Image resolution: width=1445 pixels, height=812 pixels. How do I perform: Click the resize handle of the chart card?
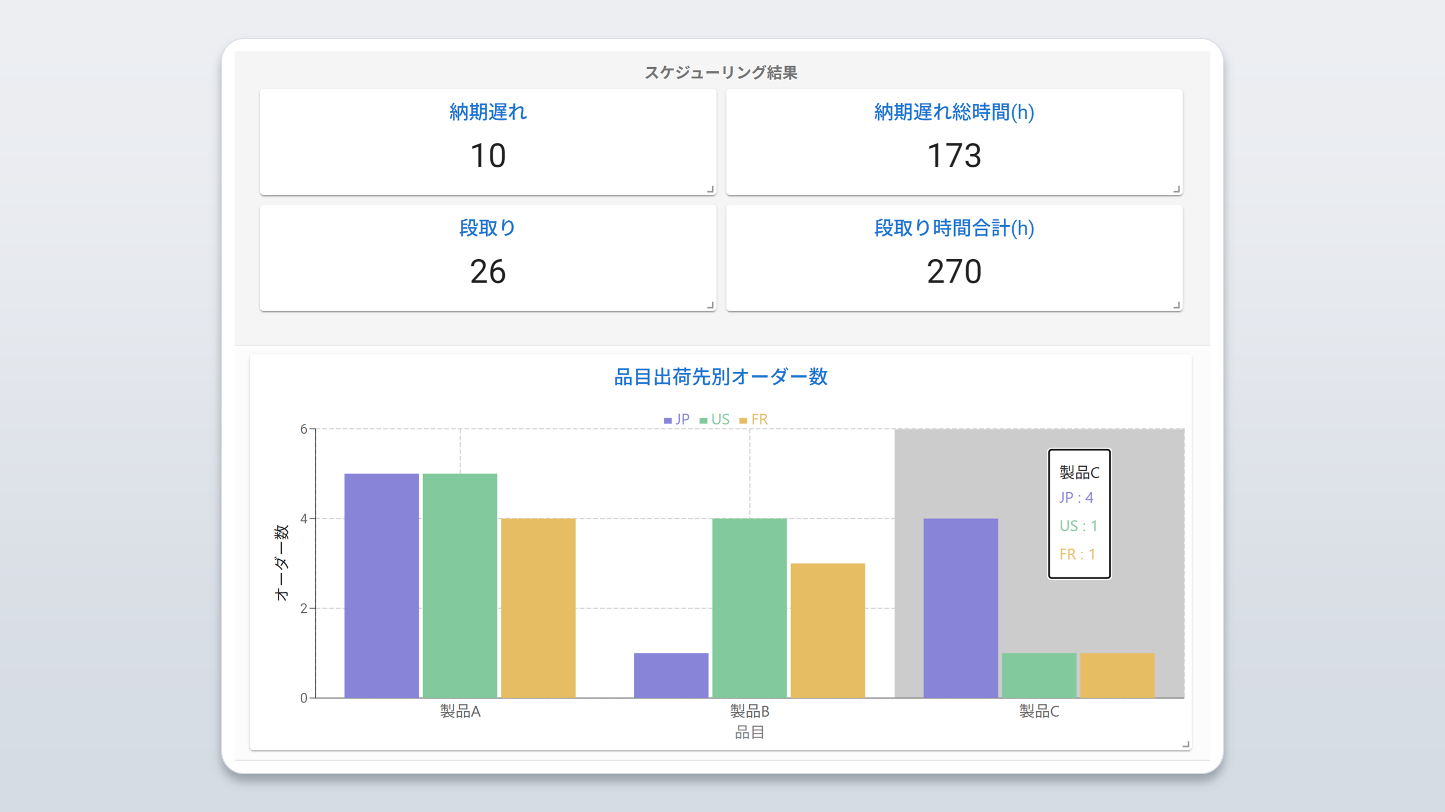pos(1185,744)
